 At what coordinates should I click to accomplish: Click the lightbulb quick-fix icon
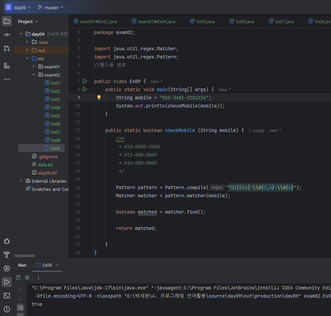pos(99,98)
